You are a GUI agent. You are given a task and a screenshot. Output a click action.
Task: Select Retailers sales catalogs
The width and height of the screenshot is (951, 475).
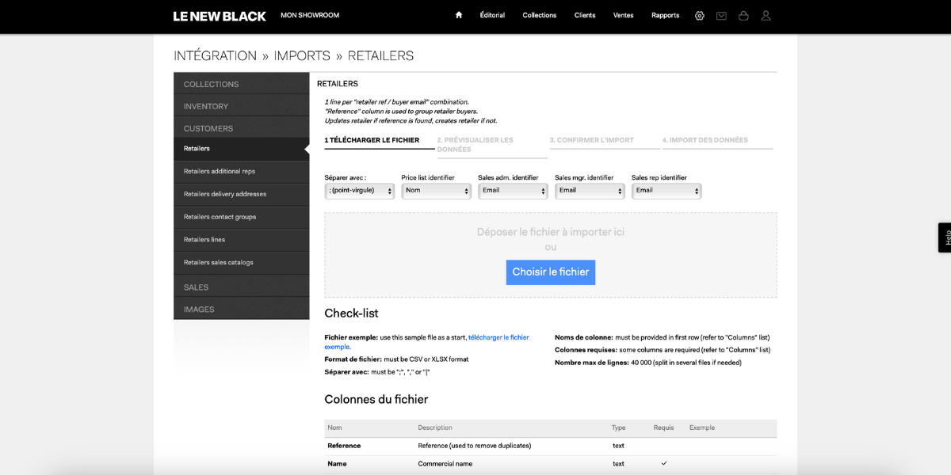pyautogui.click(x=242, y=263)
